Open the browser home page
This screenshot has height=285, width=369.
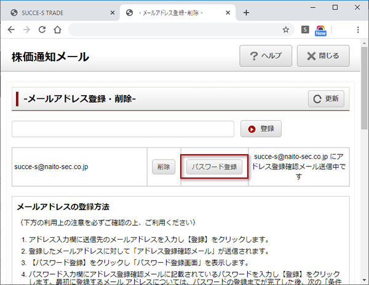[57, 29]
